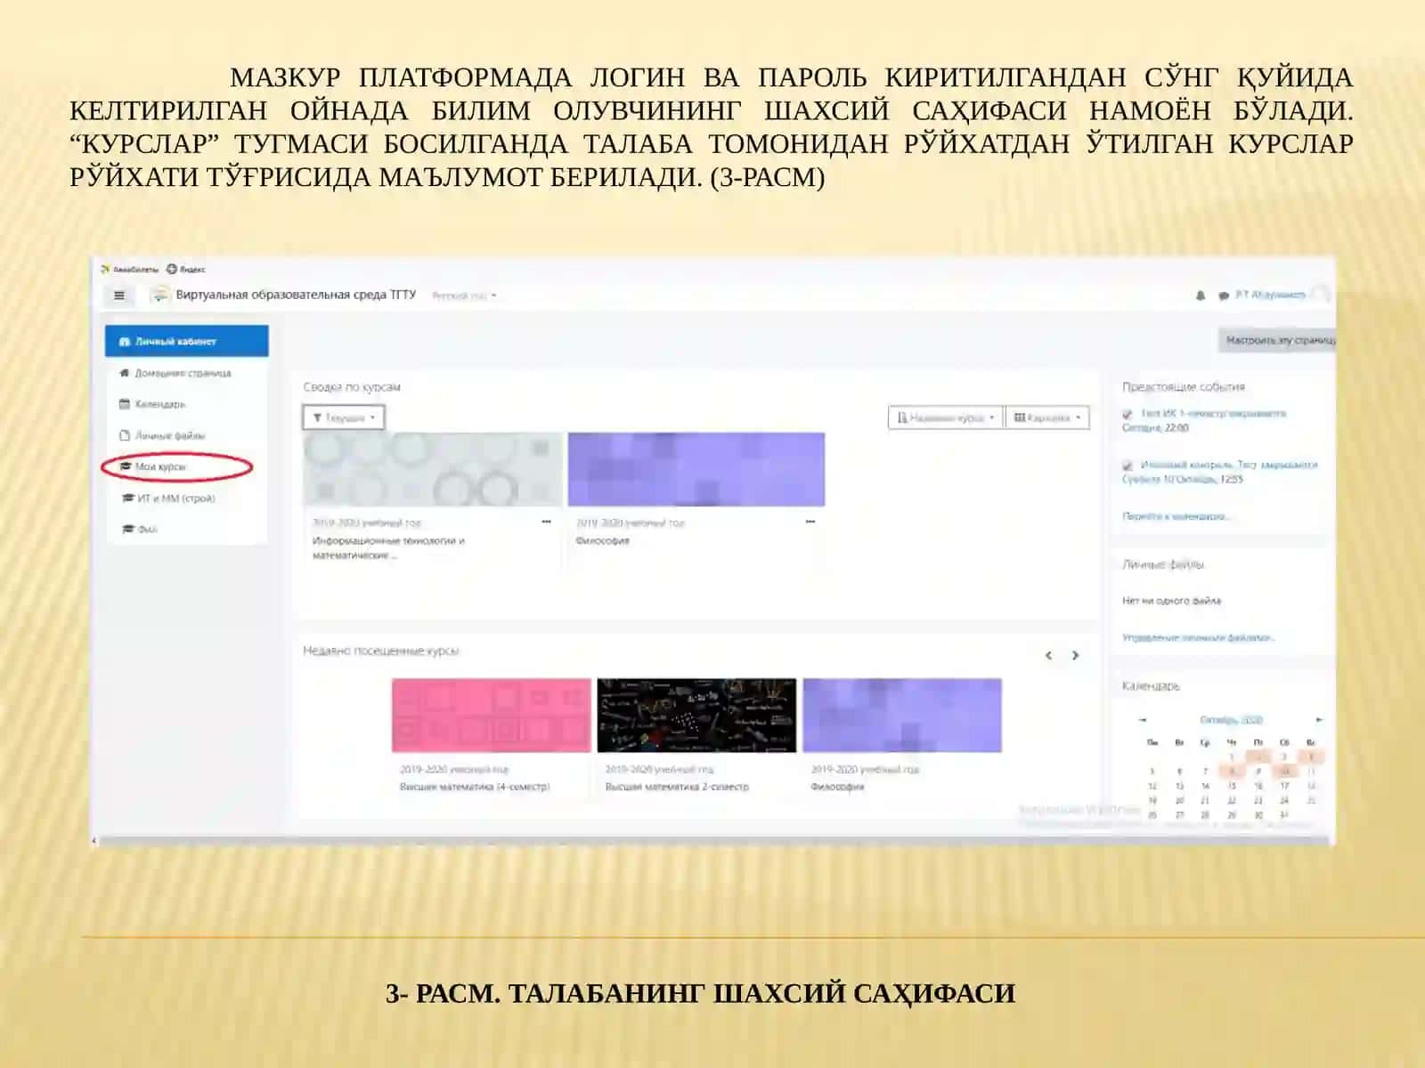
Task: Open options dots on Философия summary card
Action: point(810,522)
